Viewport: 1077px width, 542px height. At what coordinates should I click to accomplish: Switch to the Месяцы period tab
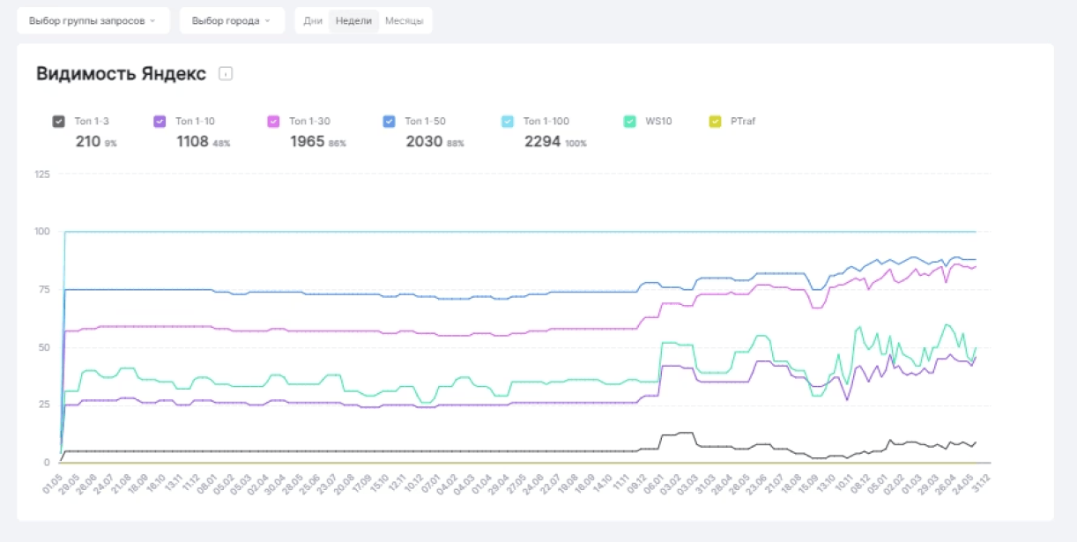(404, 20)
